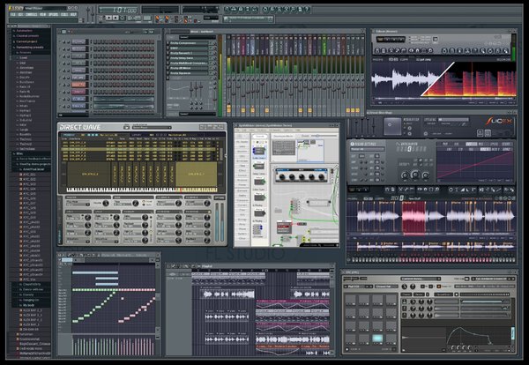Select the DNB folder in browser
The image size is (529, 365).
click(x=22, y=63)
